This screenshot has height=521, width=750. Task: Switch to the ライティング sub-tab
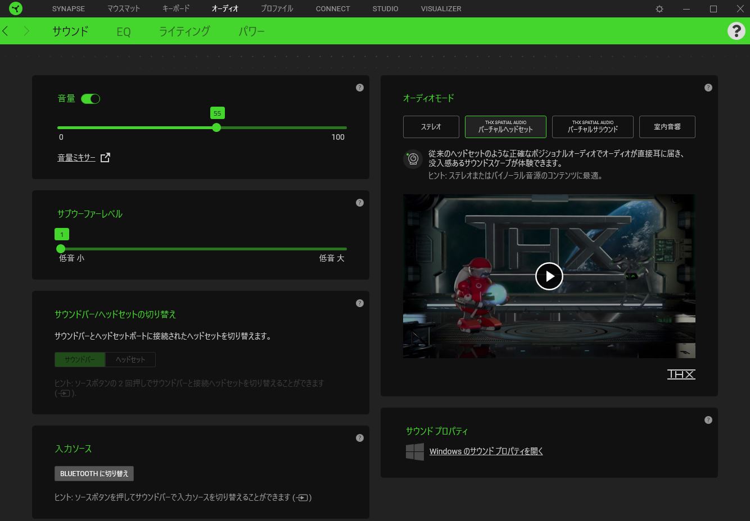(x=184, y=31)
